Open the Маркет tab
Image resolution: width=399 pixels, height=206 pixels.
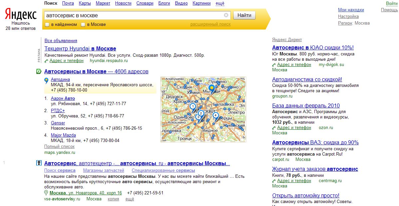coord(103,3)
